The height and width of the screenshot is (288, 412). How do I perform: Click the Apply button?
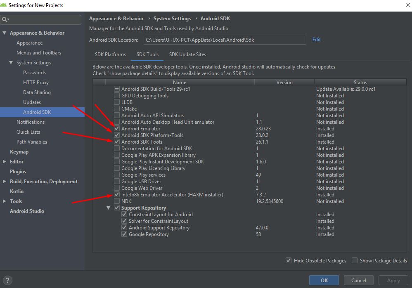[393, 280]
